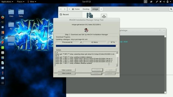Open the microphone recorder dock icon
The image size is (173, 97).
(3, 73)
